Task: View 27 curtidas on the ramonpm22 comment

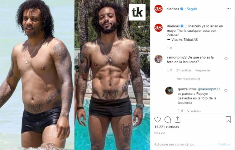Action: [x=184, y=70]
